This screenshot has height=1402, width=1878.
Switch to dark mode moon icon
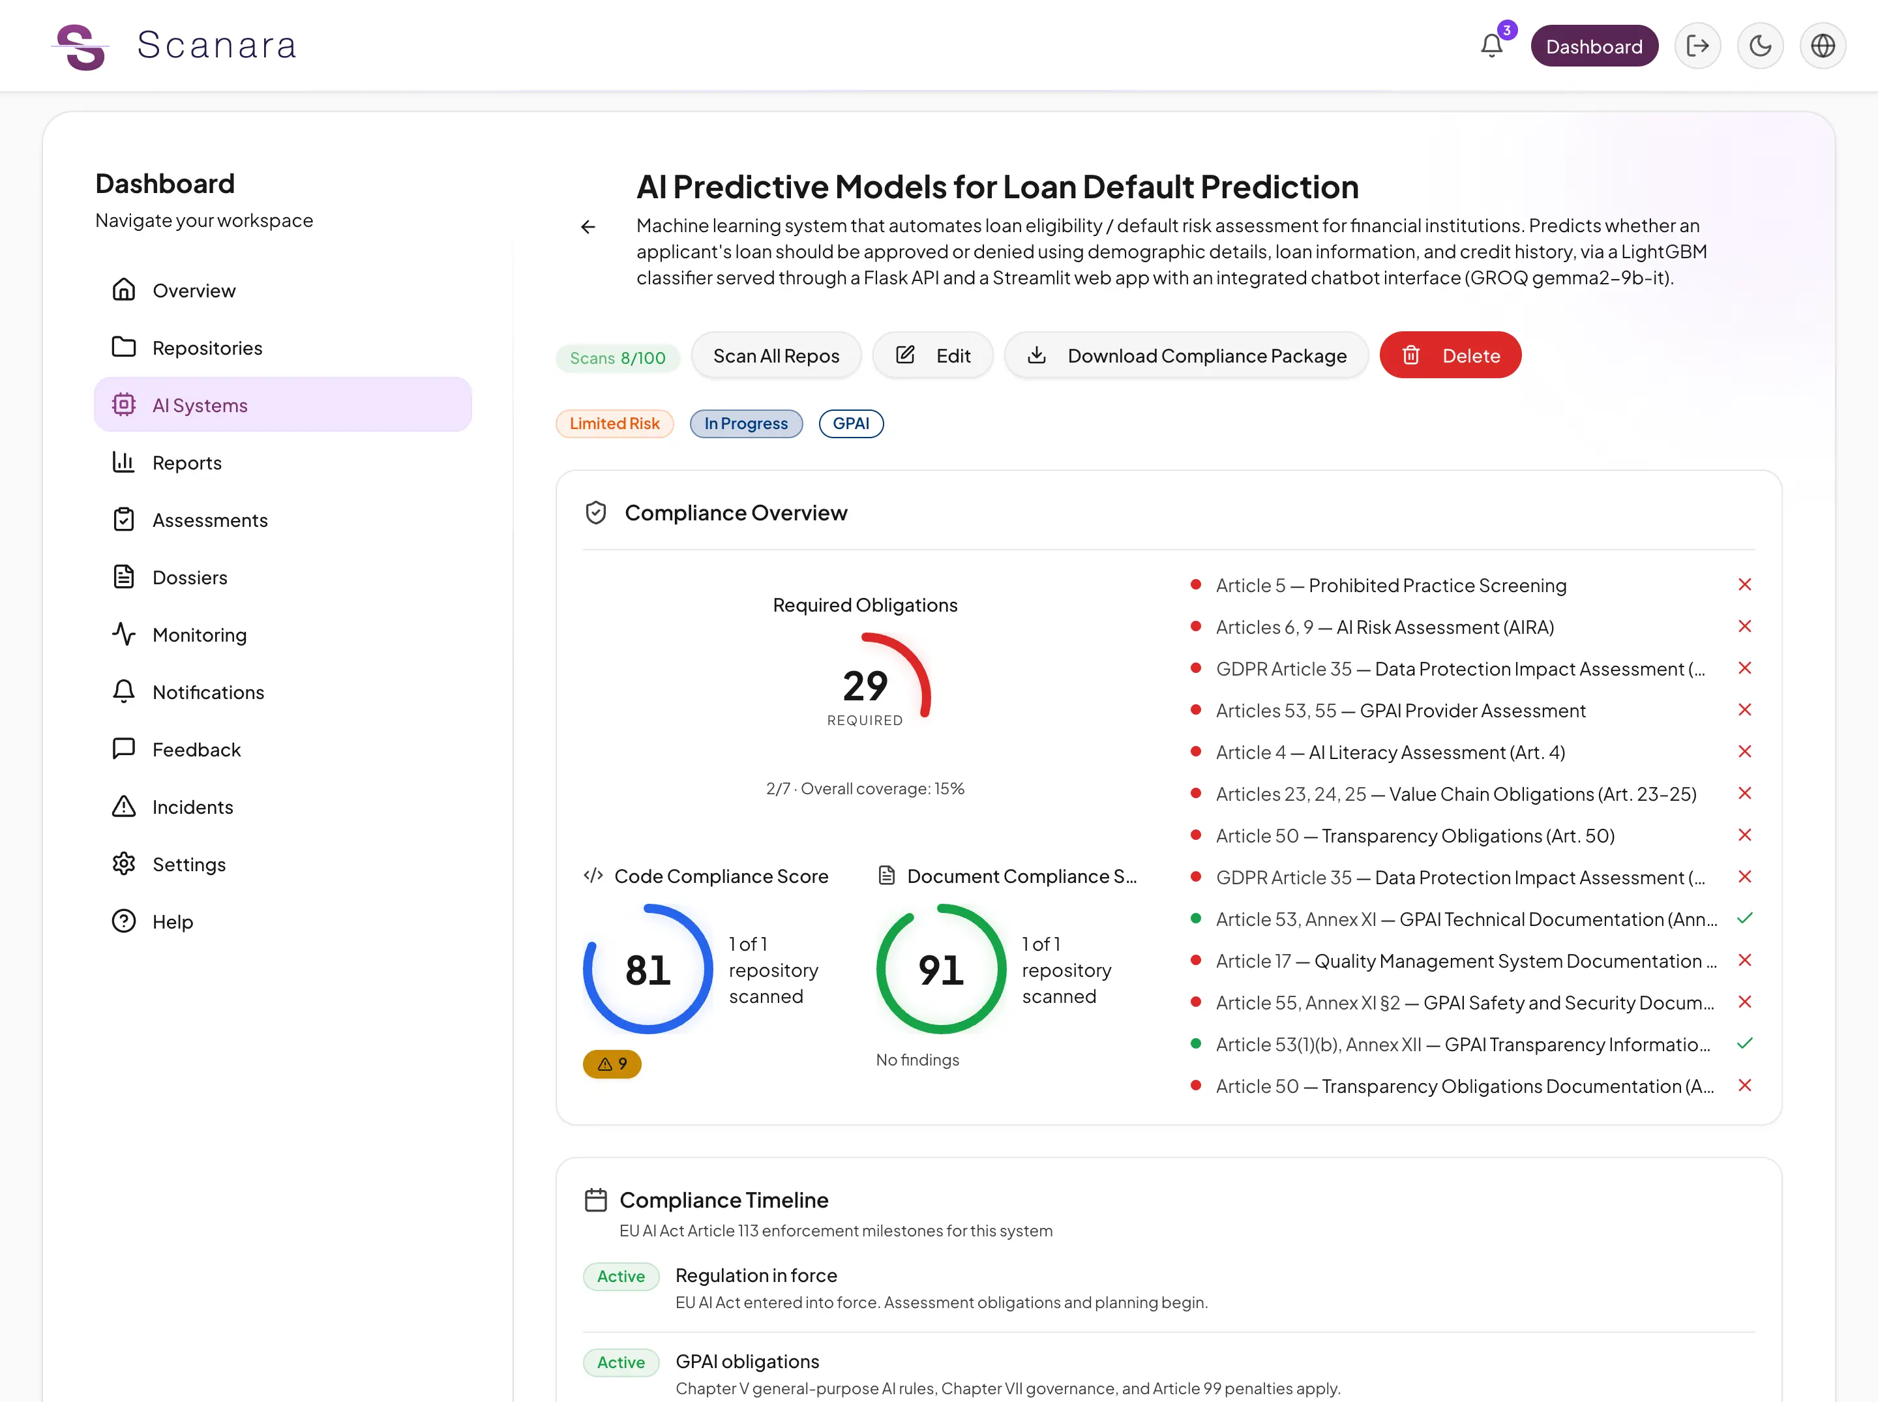coord(1761,46)
